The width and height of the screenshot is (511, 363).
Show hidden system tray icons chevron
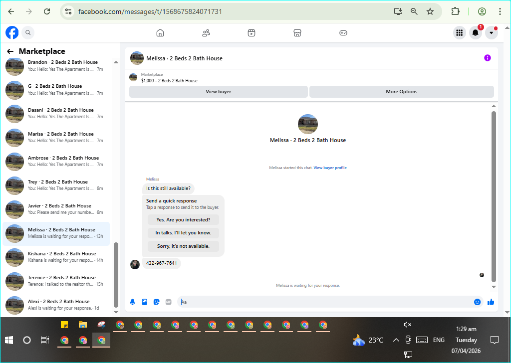point(396,340)
